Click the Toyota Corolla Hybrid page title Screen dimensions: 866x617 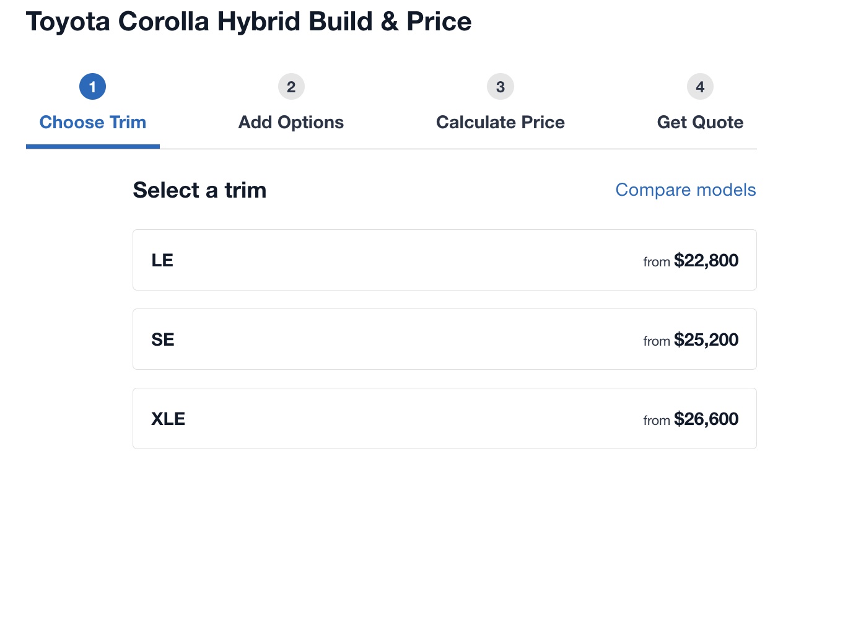tap(248, 22)
